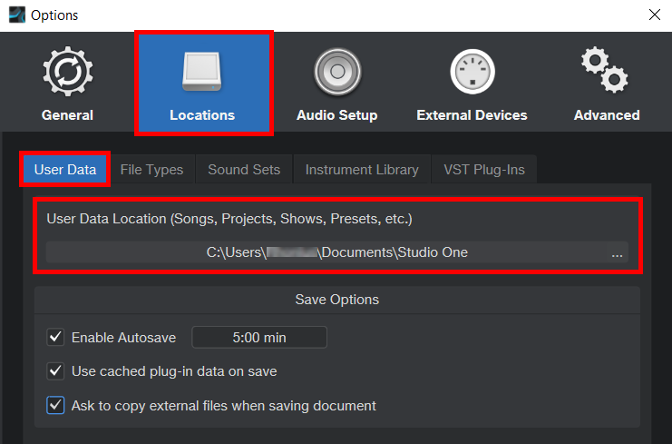Click the Save Options section header
The image size is (672, 444).
pos(336,300)
